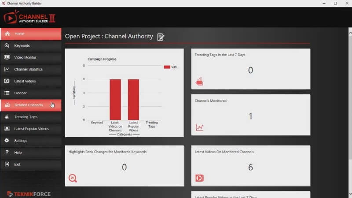Minimize the Channel Authority Builder window
352x198 pixels.
[x=324, y=4]
